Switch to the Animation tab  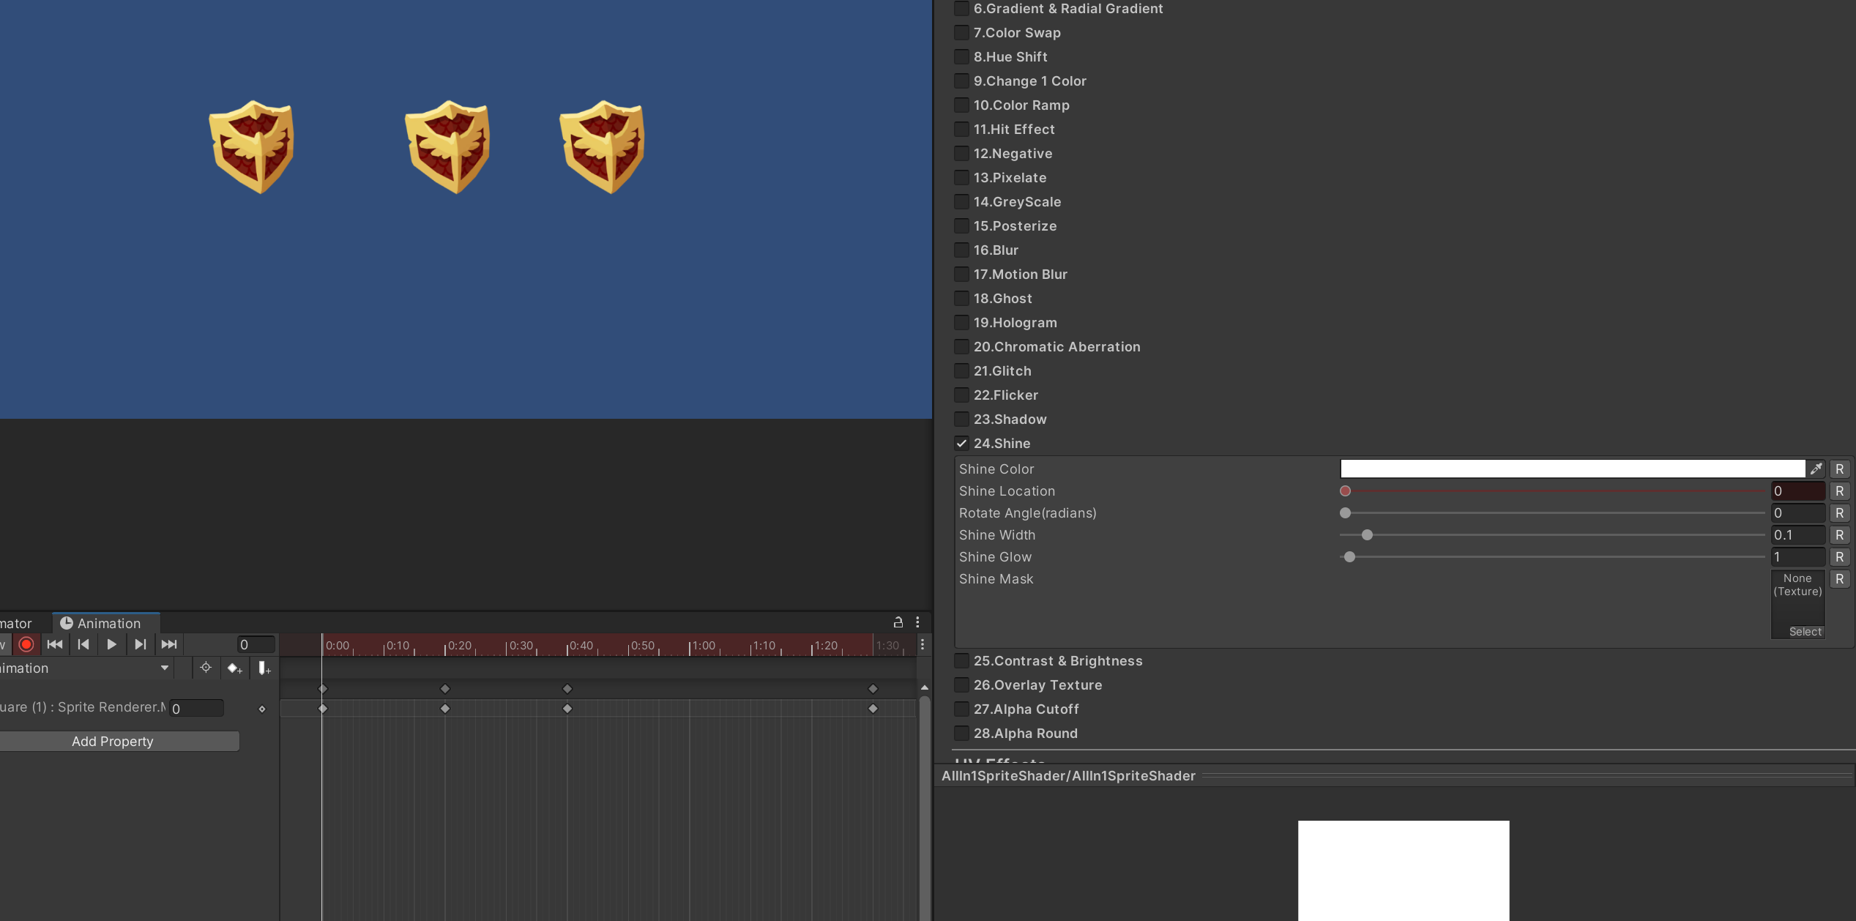[x=107, y=623]
